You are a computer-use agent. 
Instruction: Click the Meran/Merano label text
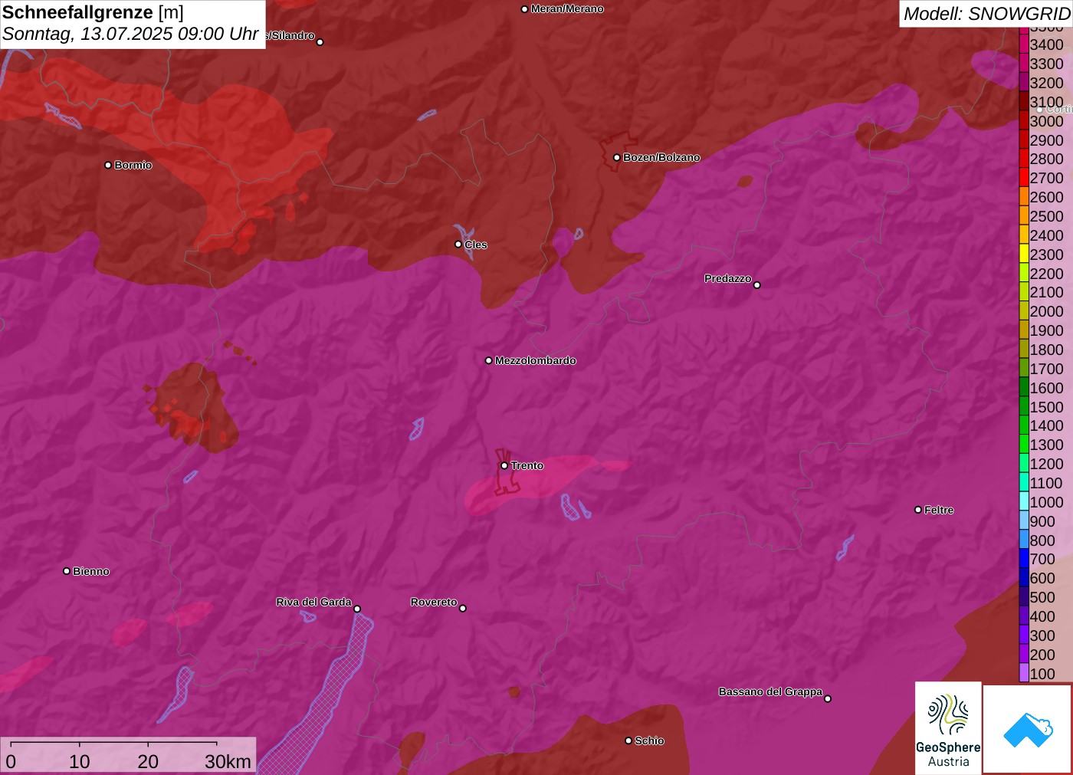(x=567, y=9)
